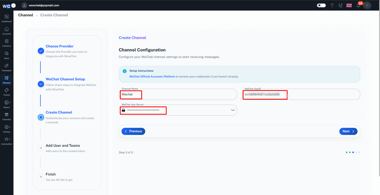
Task: Expand sidebar using arrow beside WC logo
Action: (13, 5)
